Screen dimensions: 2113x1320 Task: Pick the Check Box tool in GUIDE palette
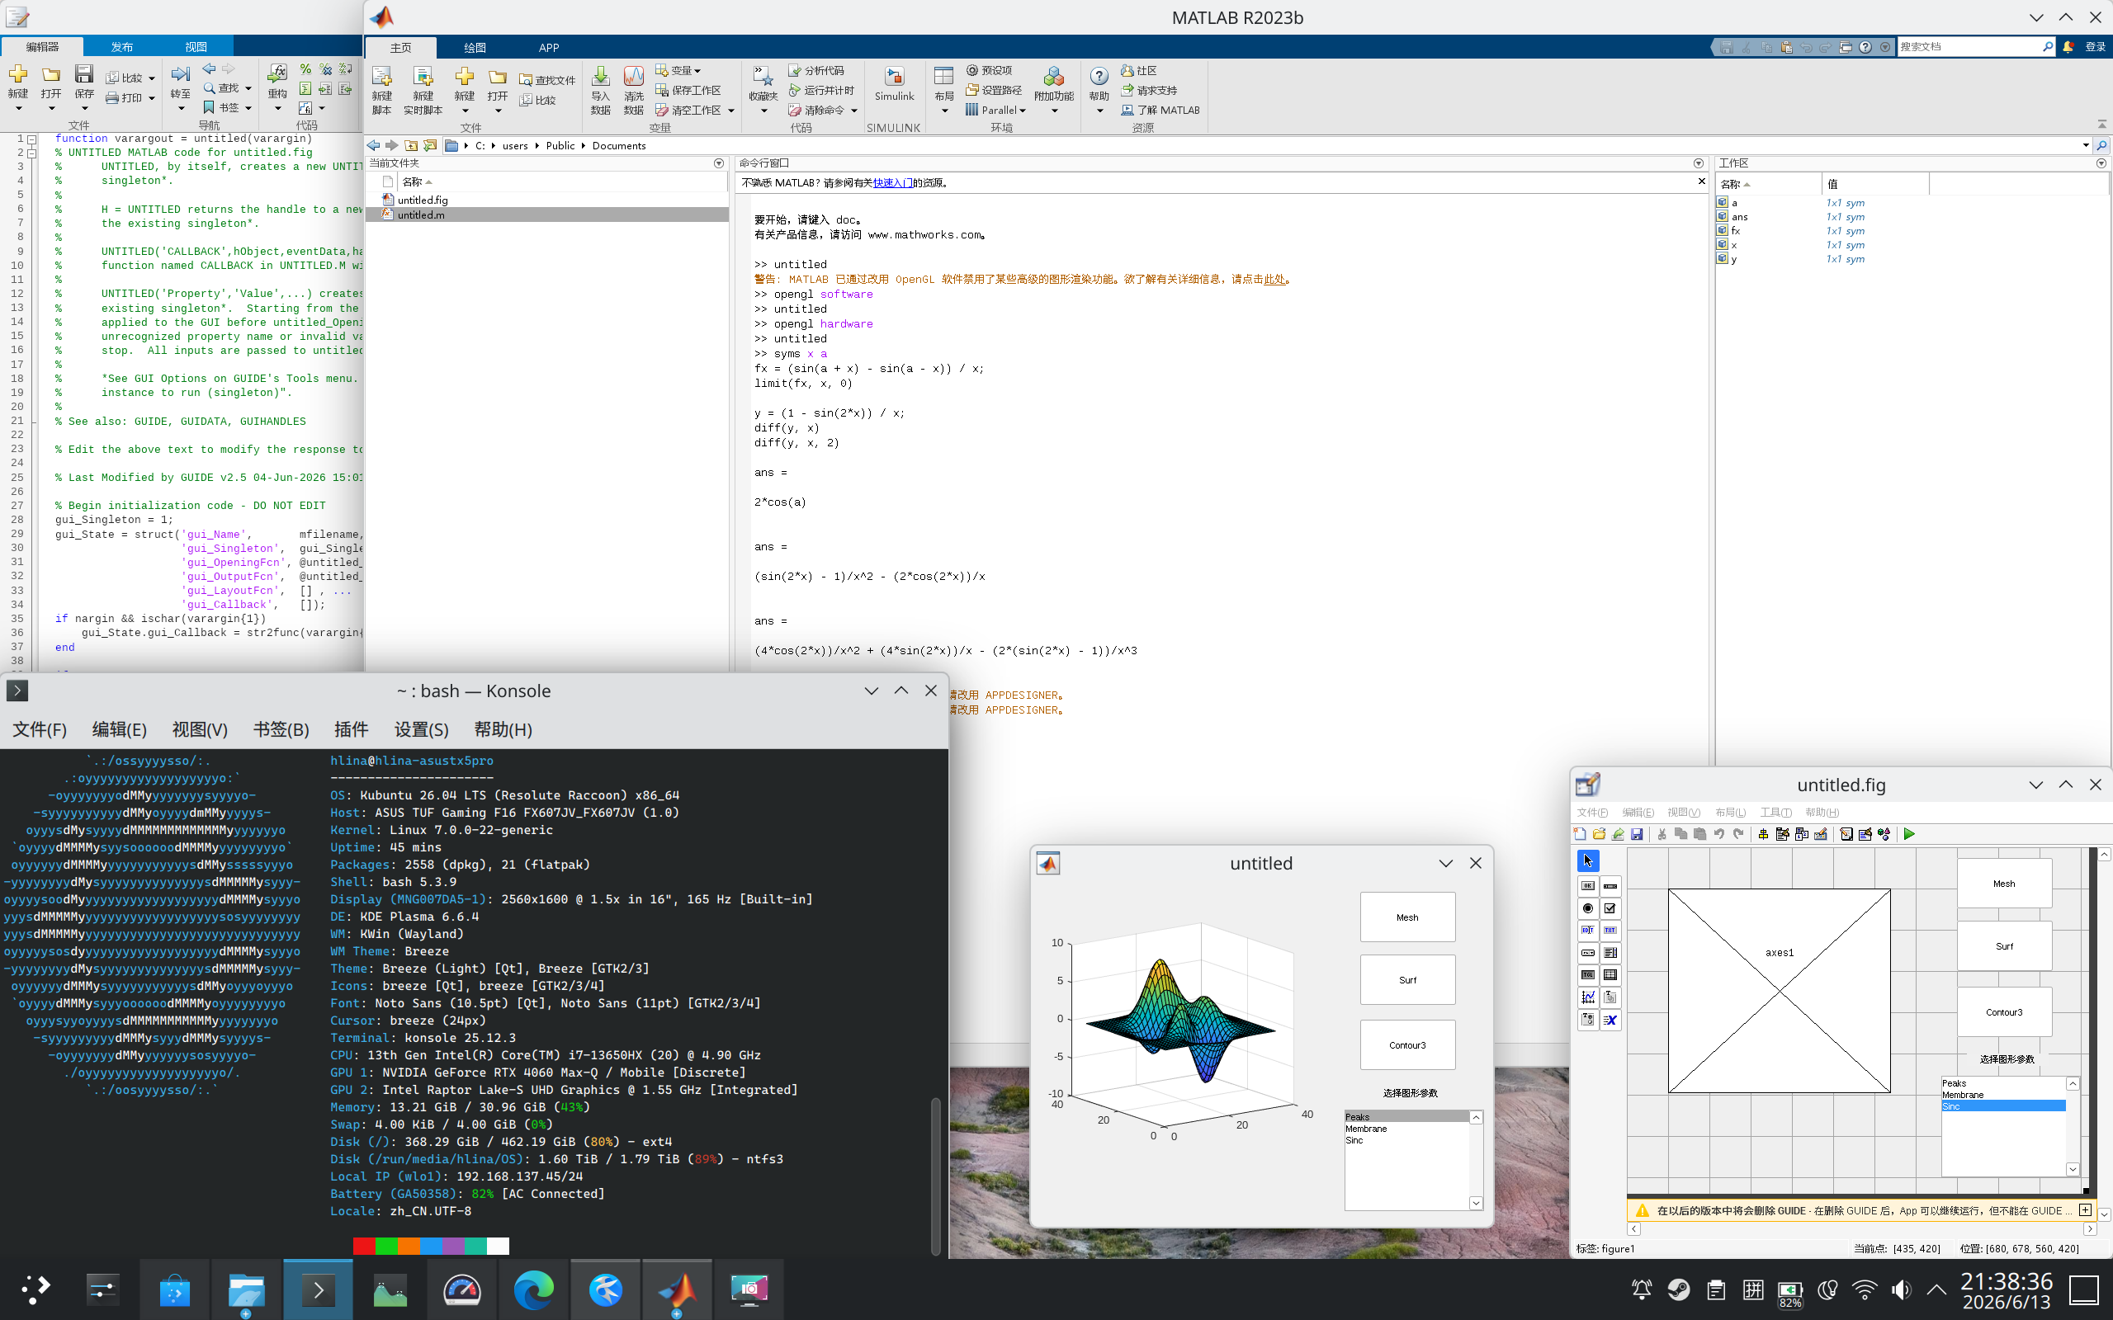pos(1611,908)
